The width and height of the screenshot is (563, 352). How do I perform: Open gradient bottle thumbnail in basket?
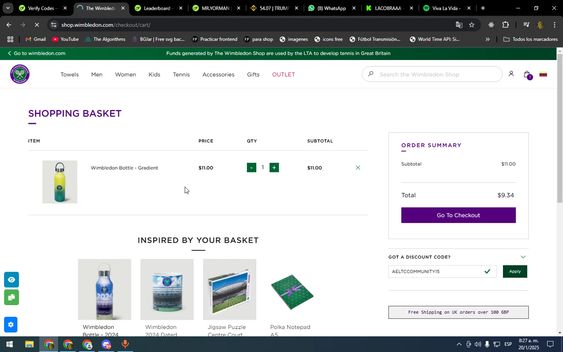(x=60, y=182)
